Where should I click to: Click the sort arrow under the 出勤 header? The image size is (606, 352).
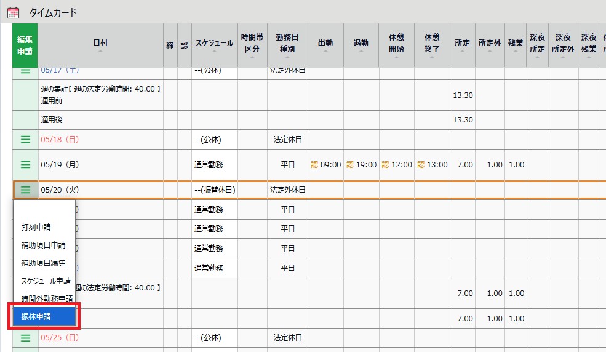(325, 52)
